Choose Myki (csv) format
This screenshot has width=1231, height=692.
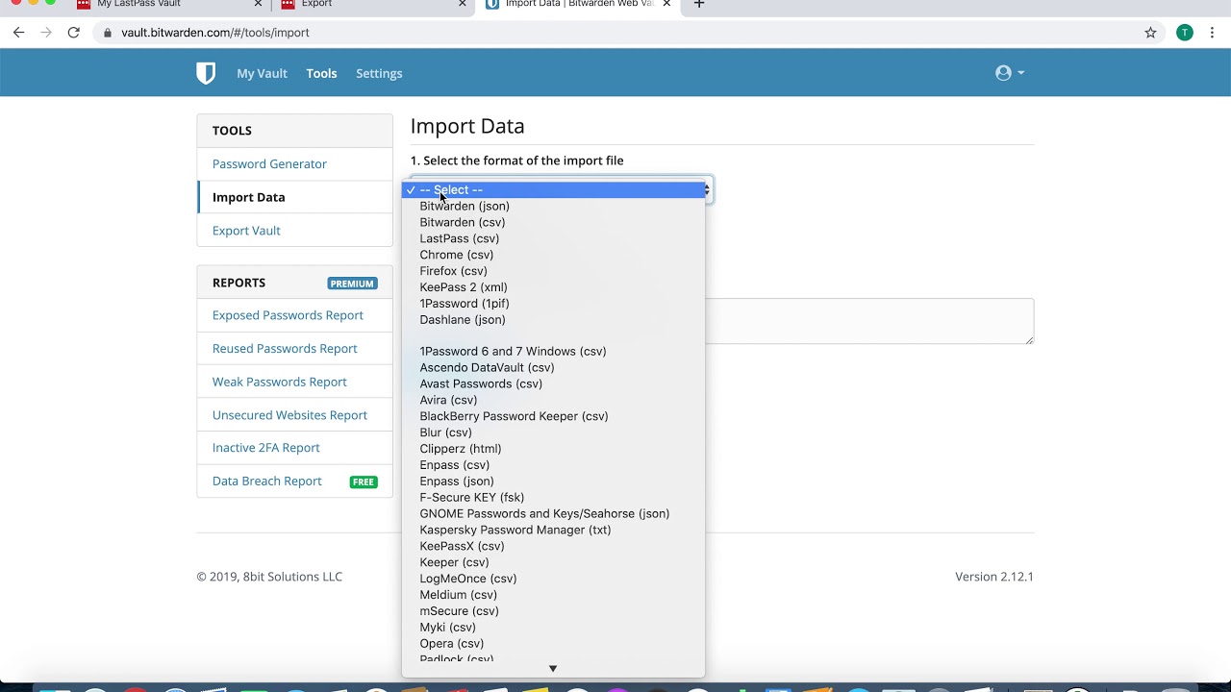[x=553, y=628]
